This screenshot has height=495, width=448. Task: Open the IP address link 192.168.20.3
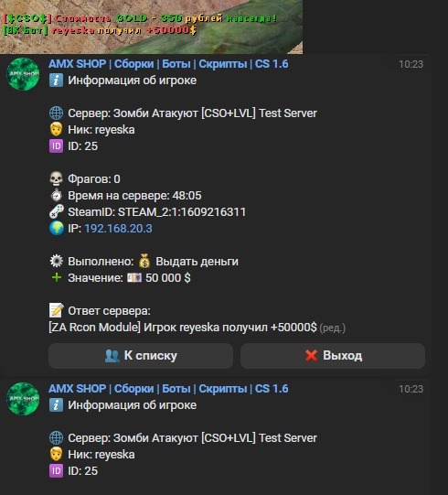click(x=118, y=228)
